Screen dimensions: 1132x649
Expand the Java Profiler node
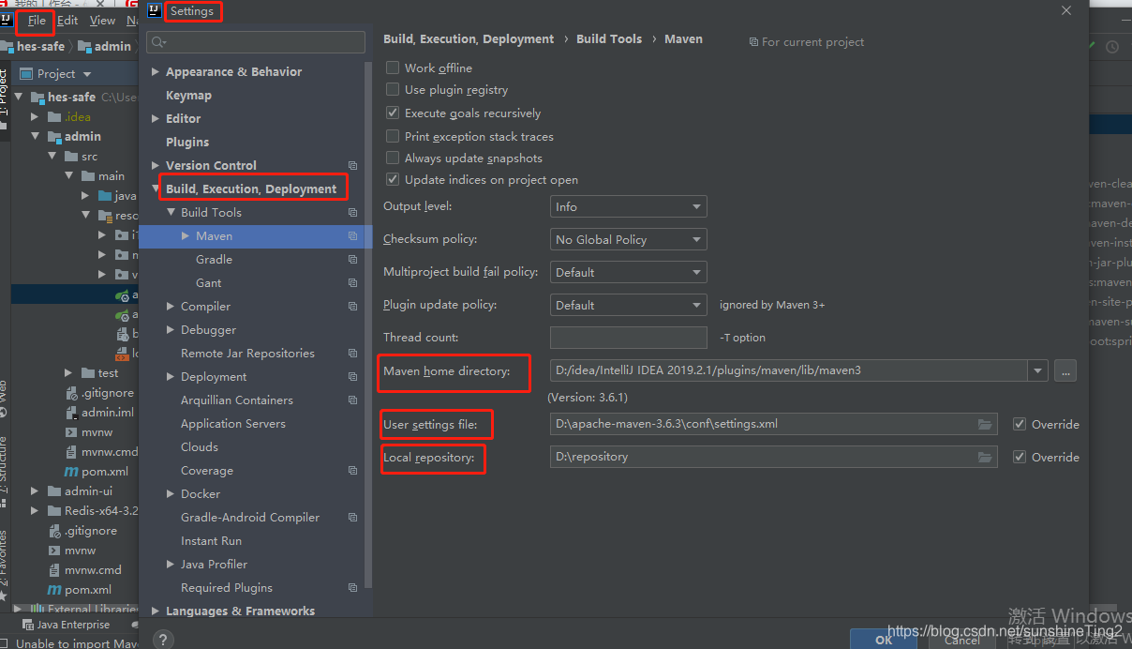click(171, 564)
